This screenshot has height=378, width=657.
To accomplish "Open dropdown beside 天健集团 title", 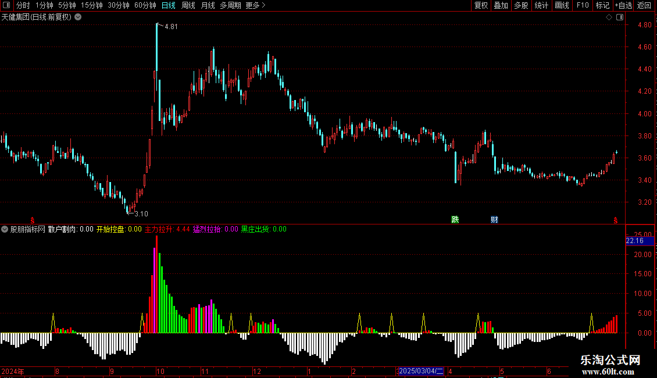I will [78, 17].
